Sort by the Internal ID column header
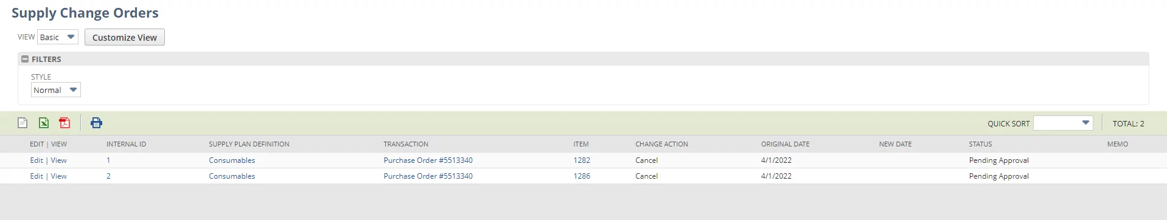This screenshot has width=1167, height=220. [x=126, y=144]
